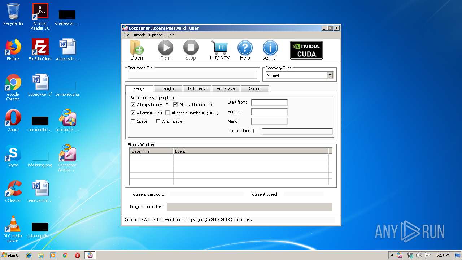
Task: Click the taskbar clock 6:24 PM
Action: (443, 255)
